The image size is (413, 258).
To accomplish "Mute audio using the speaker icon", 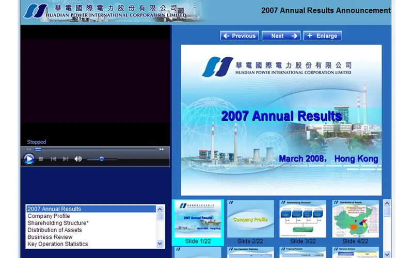I will coord(78,159).
